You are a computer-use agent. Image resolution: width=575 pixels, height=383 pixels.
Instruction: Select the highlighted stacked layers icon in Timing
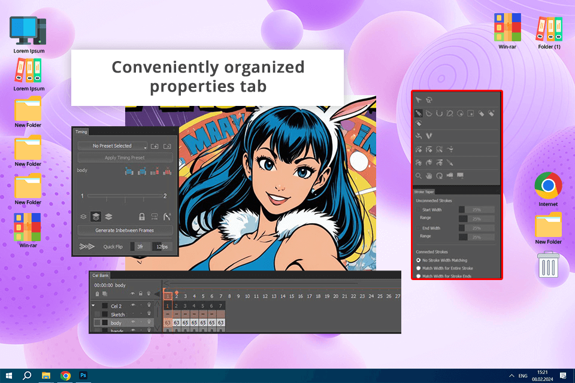tap(96, 217)
